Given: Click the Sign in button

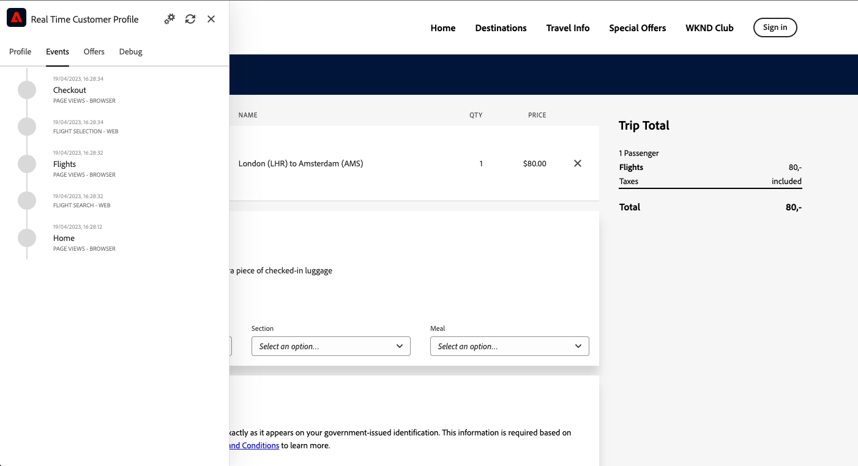Looking at the screenshot, I should (x=775, y=28).
